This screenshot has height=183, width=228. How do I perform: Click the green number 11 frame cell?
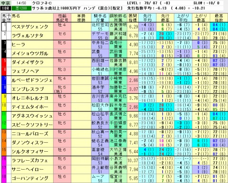tap(4, 116)
